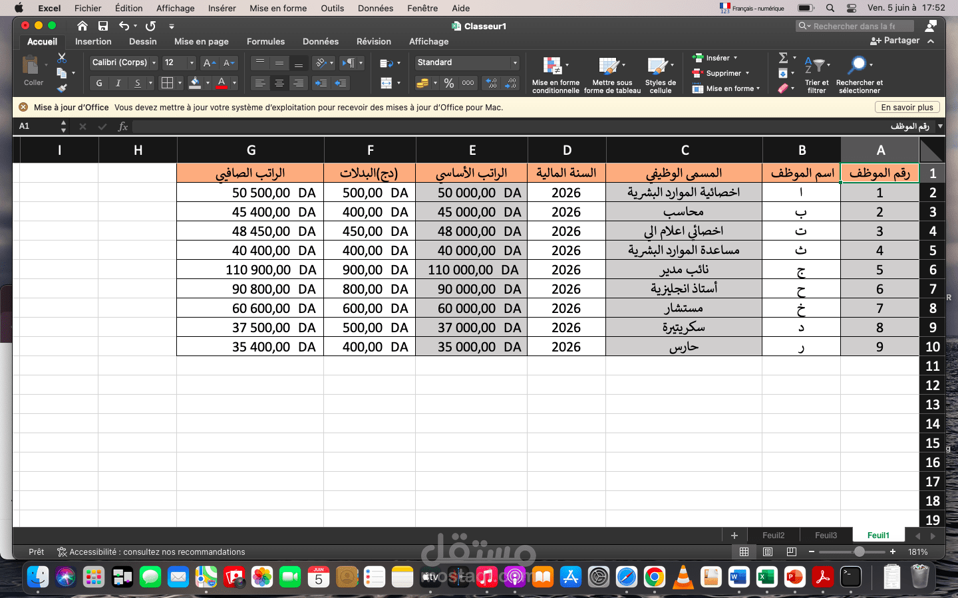Switch to Page Layout view in status bar
The image size is (958, 598).
pyautogui.click(x=768, y=551)
